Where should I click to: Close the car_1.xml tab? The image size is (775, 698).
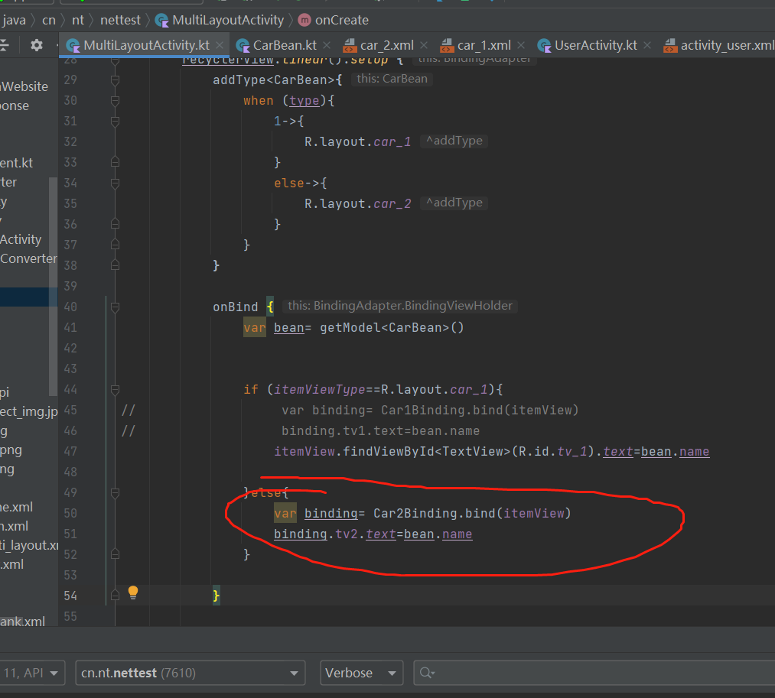click(x=521, y=45)
